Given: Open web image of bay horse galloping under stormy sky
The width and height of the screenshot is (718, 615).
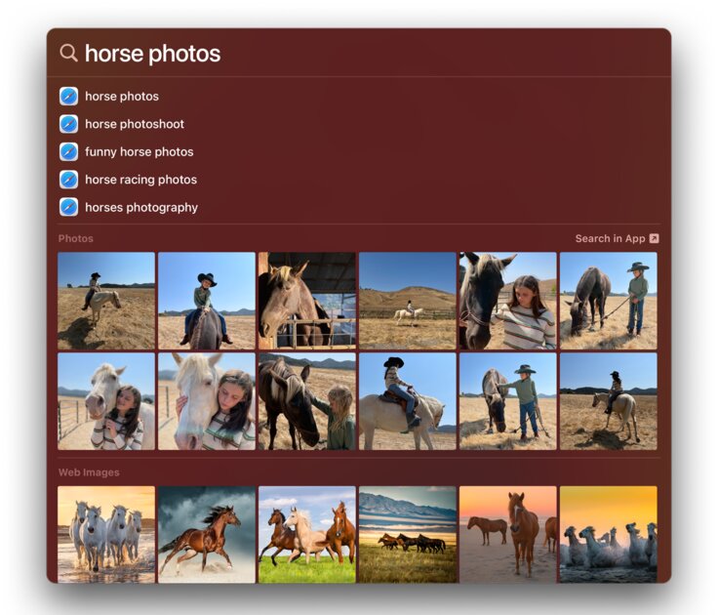Looking at the screenshot, I should point(207,534).
